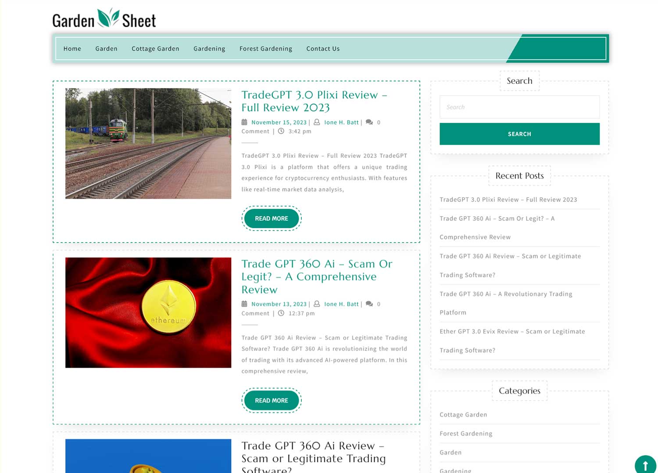Read more of Trade GPT 360 Ai Scam Or Legit
658x473 pixels.
click(x=272, y=401)
